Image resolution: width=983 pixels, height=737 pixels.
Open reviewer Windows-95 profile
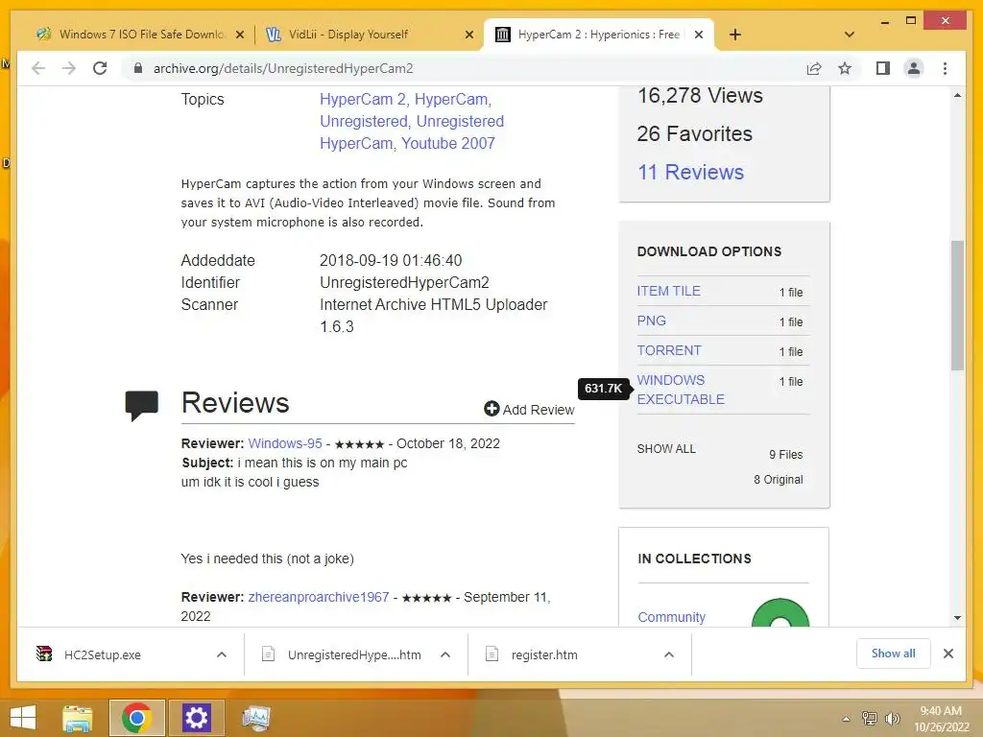(285, 443)
